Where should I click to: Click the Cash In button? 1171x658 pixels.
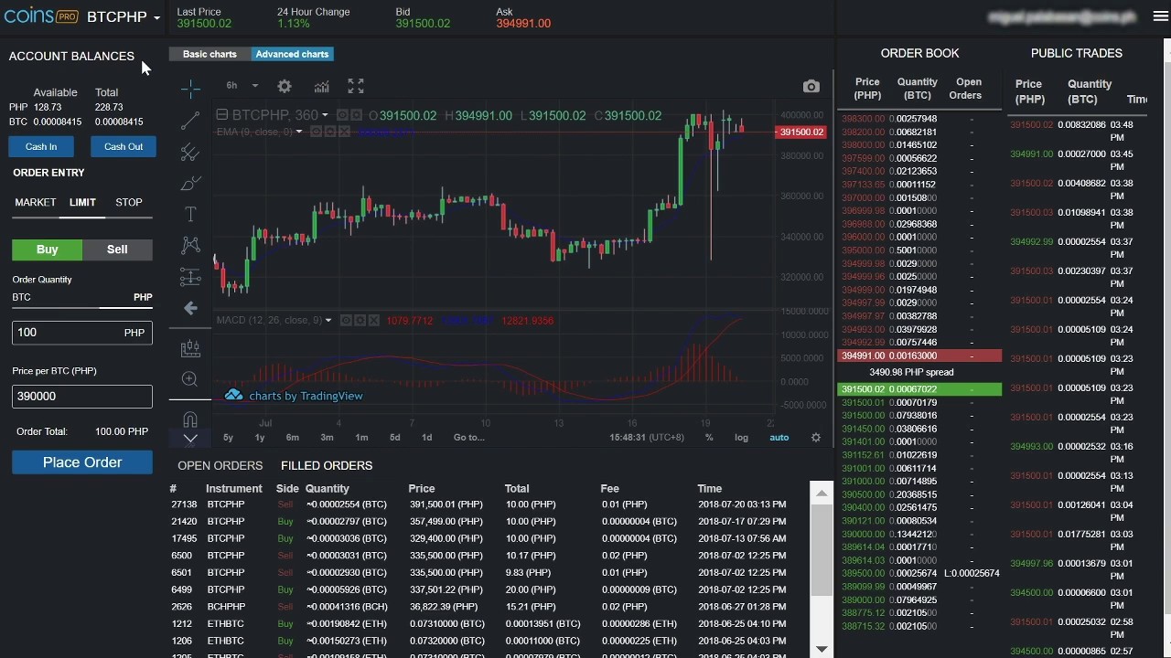pyautogui.click(x=41, y=146)
